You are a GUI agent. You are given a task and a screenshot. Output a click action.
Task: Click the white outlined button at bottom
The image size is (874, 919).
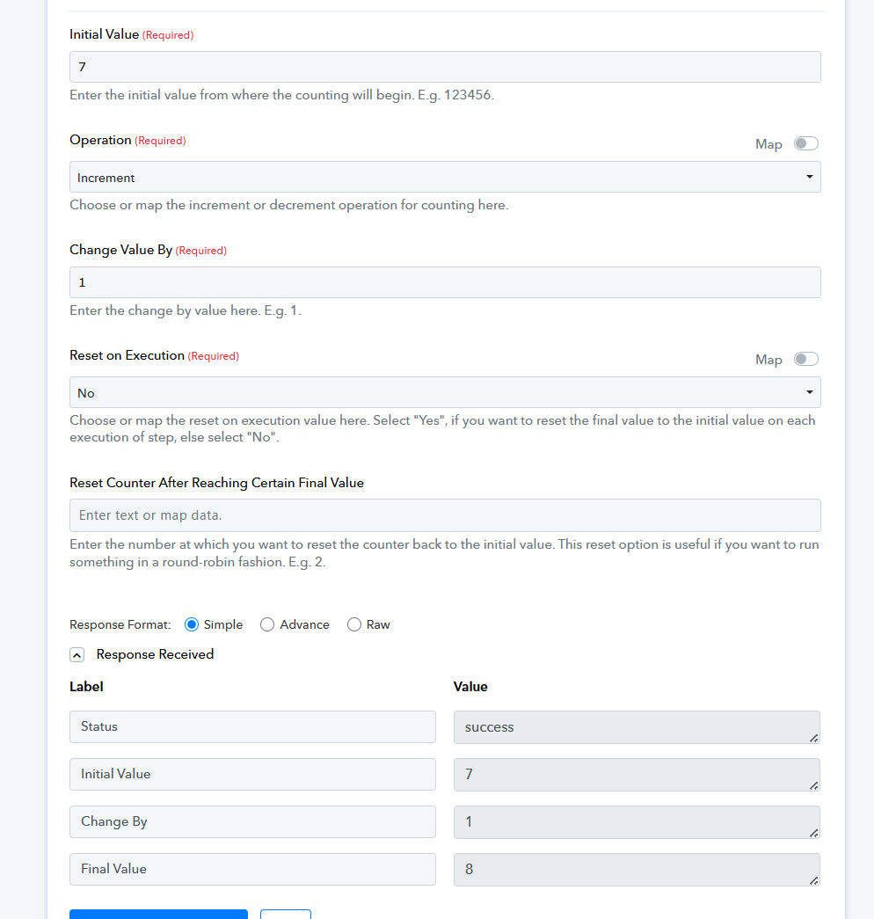tap(286, 915)
